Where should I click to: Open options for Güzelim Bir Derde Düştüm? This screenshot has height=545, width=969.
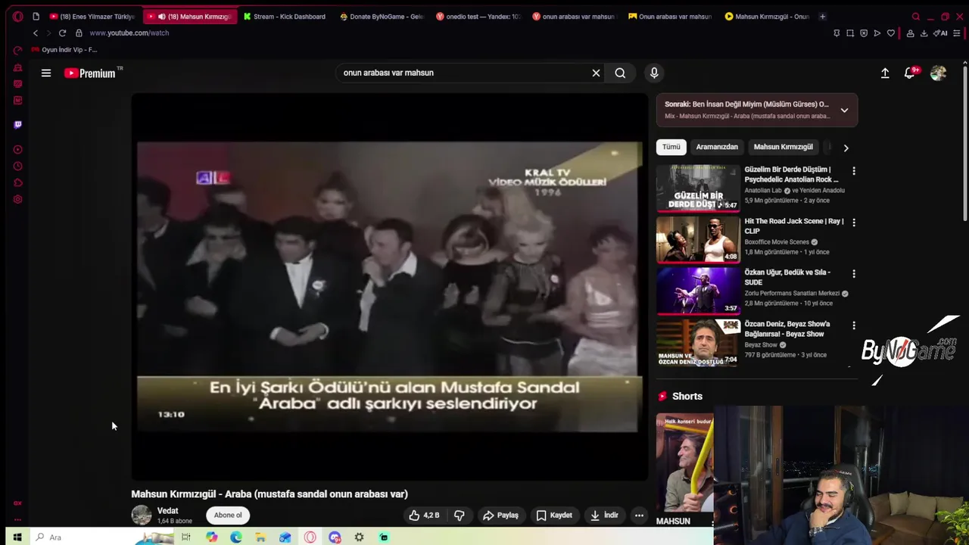pyautogui.click(x=853, y=171)
